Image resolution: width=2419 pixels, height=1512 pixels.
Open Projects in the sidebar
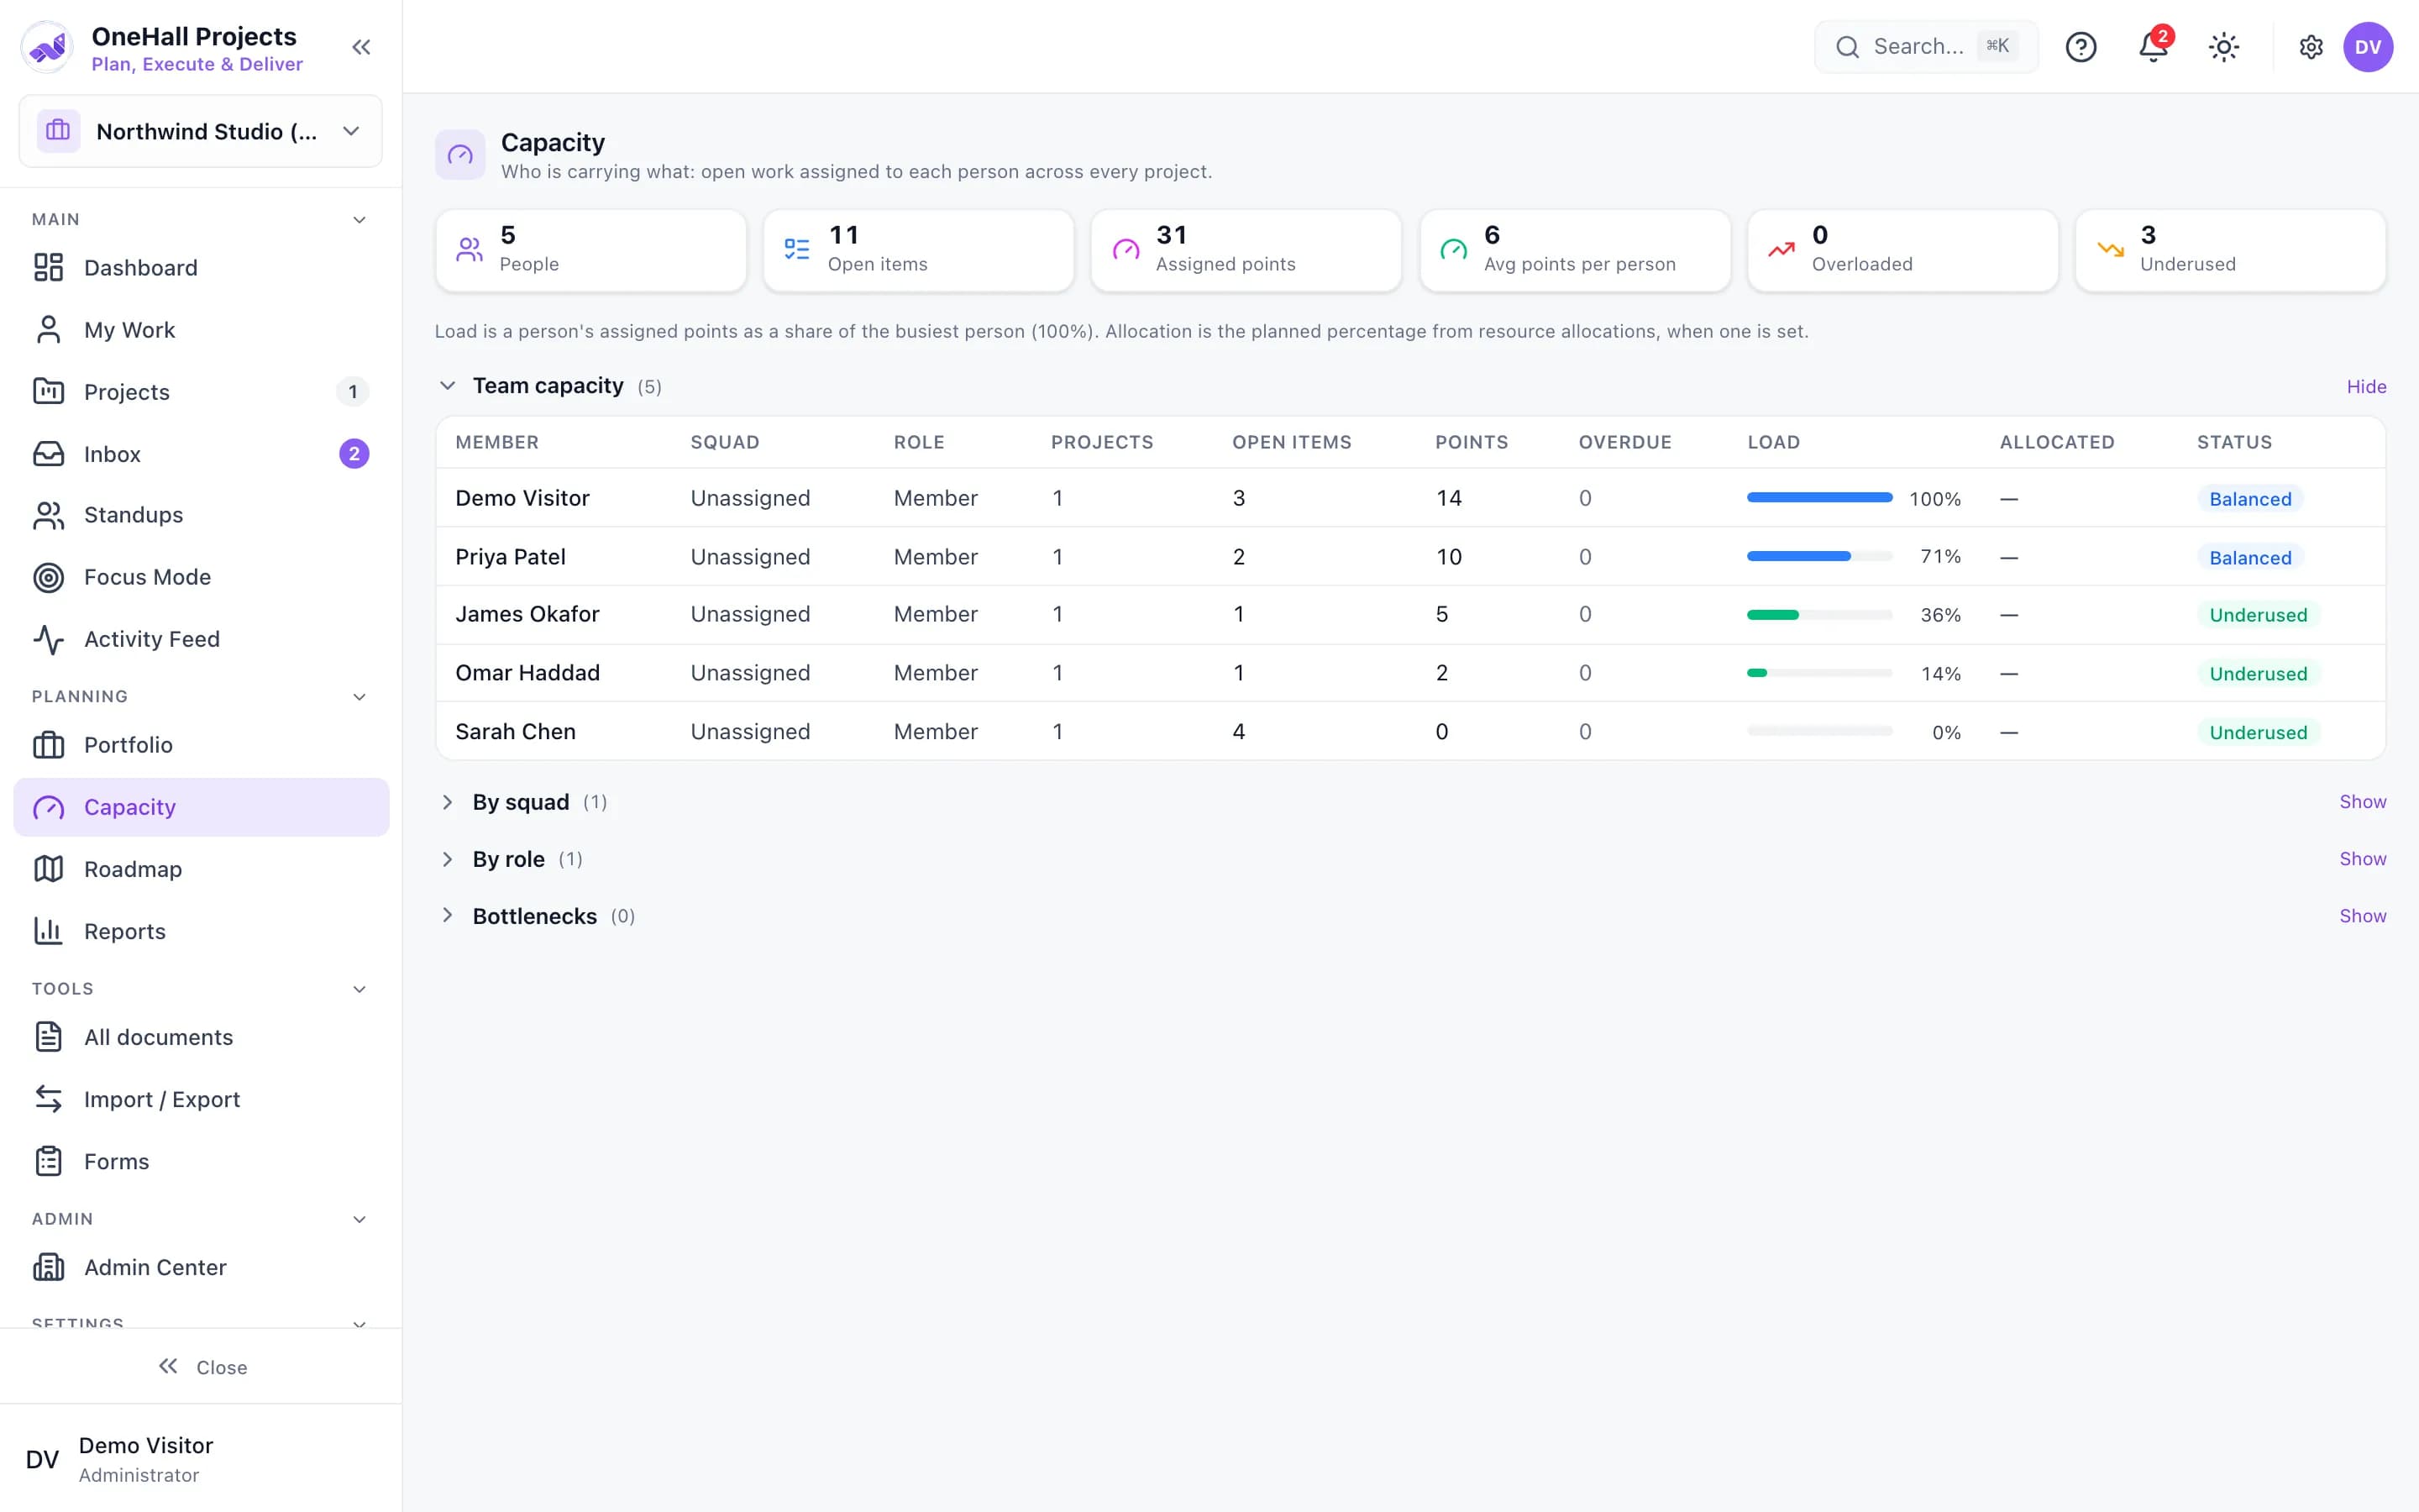pos(201,391)
